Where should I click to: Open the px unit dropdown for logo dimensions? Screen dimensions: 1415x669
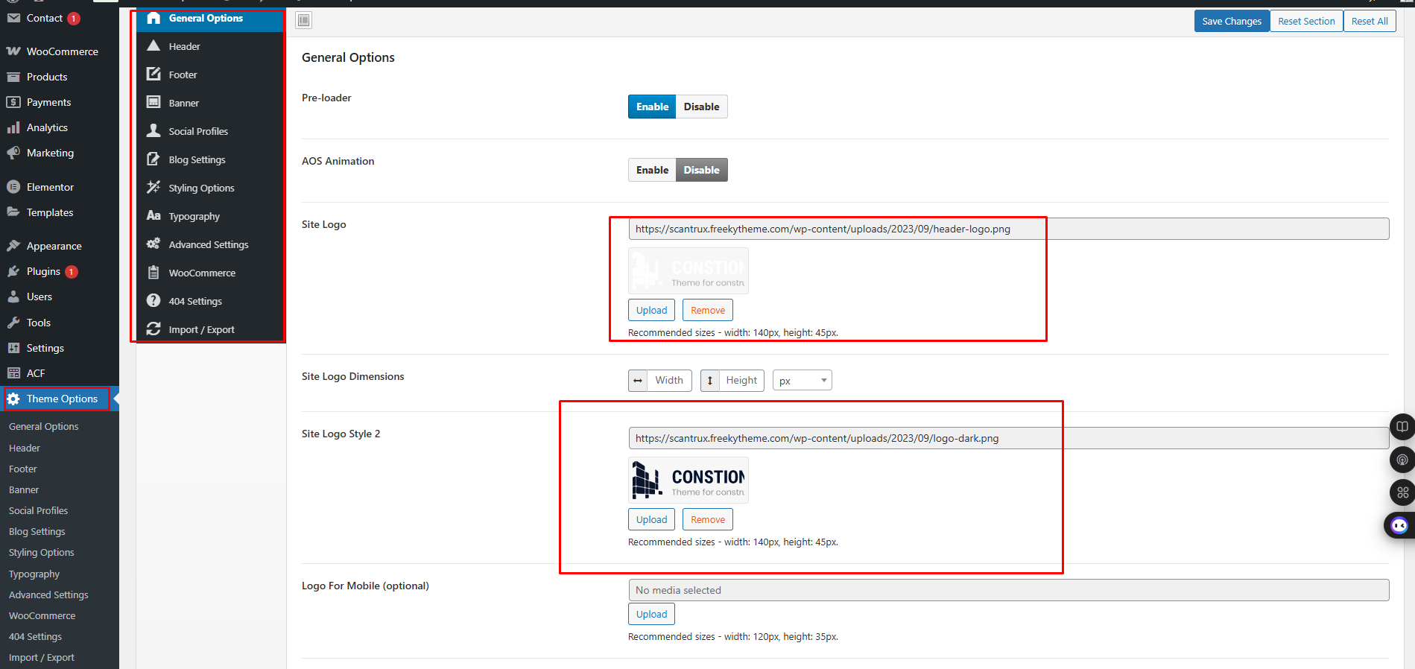[802, 381]
